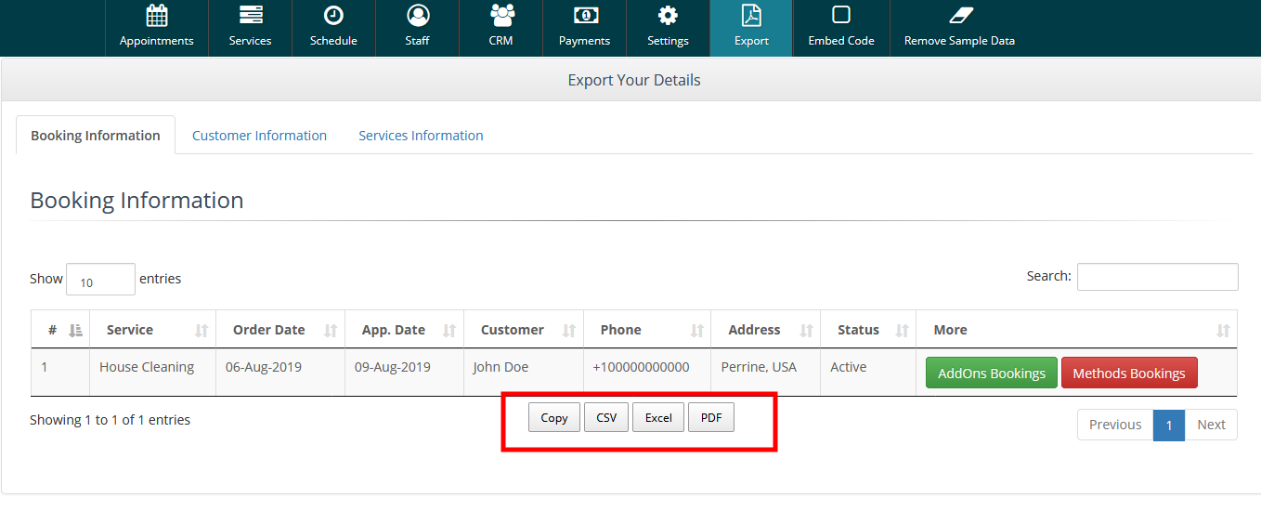1261x511 pixels.
Task: Open the Payments money icon
Action: pos(585,16)
